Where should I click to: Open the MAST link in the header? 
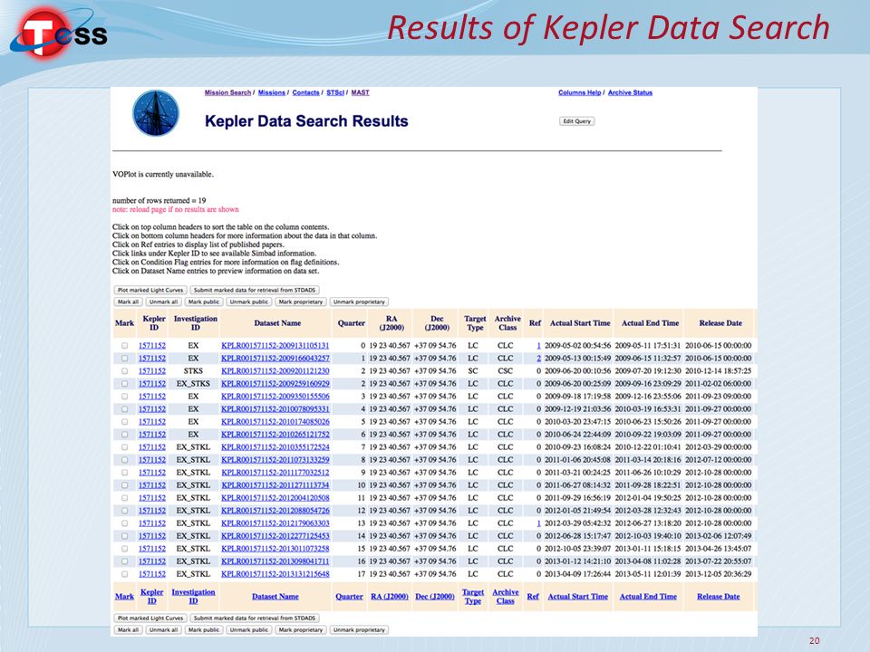coord(360,92)
